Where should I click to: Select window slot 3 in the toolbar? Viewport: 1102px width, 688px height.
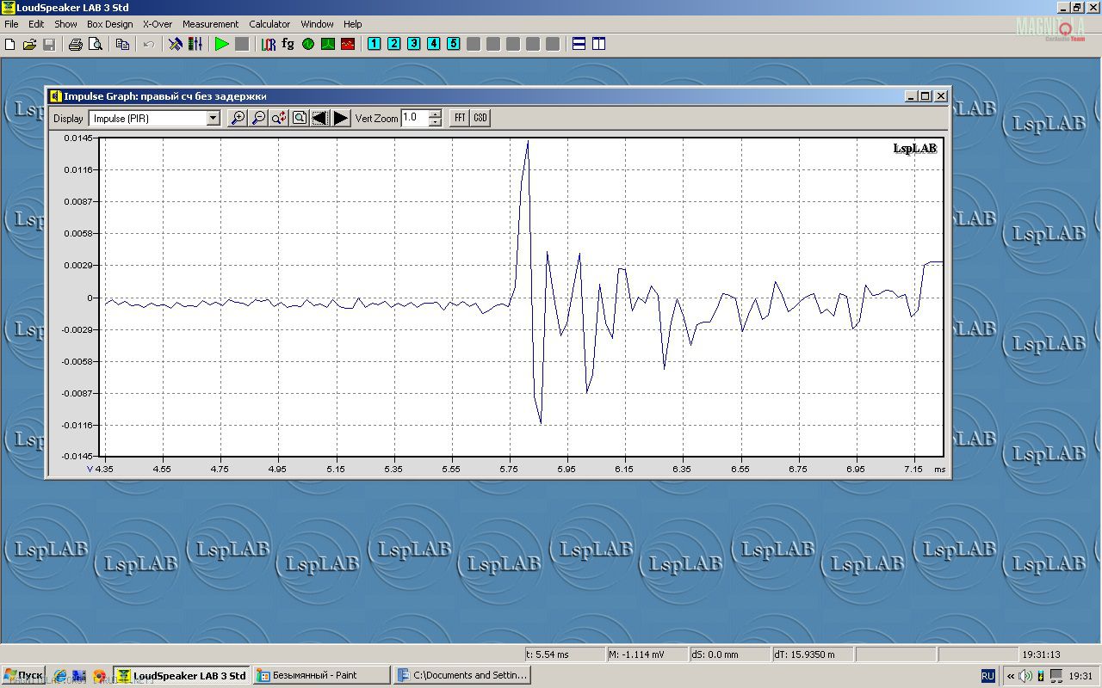[x=413, y=44]
